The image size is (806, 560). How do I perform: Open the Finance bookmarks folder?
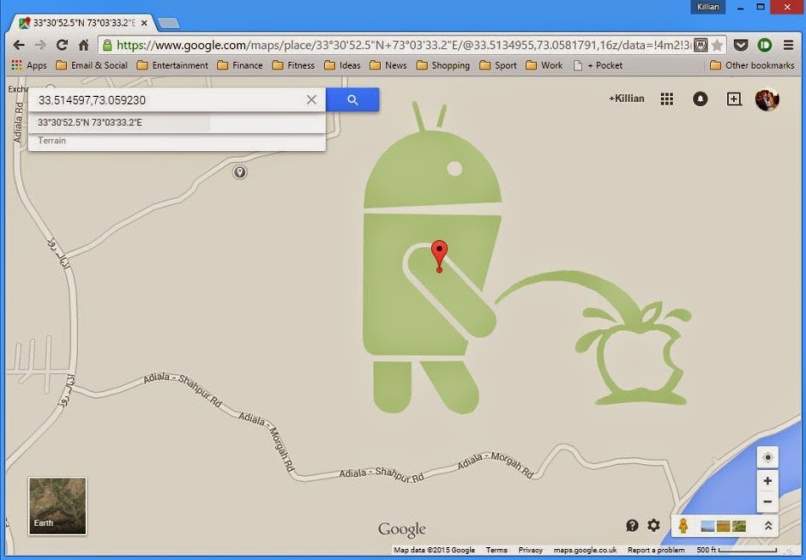click(x=240, y=65)
